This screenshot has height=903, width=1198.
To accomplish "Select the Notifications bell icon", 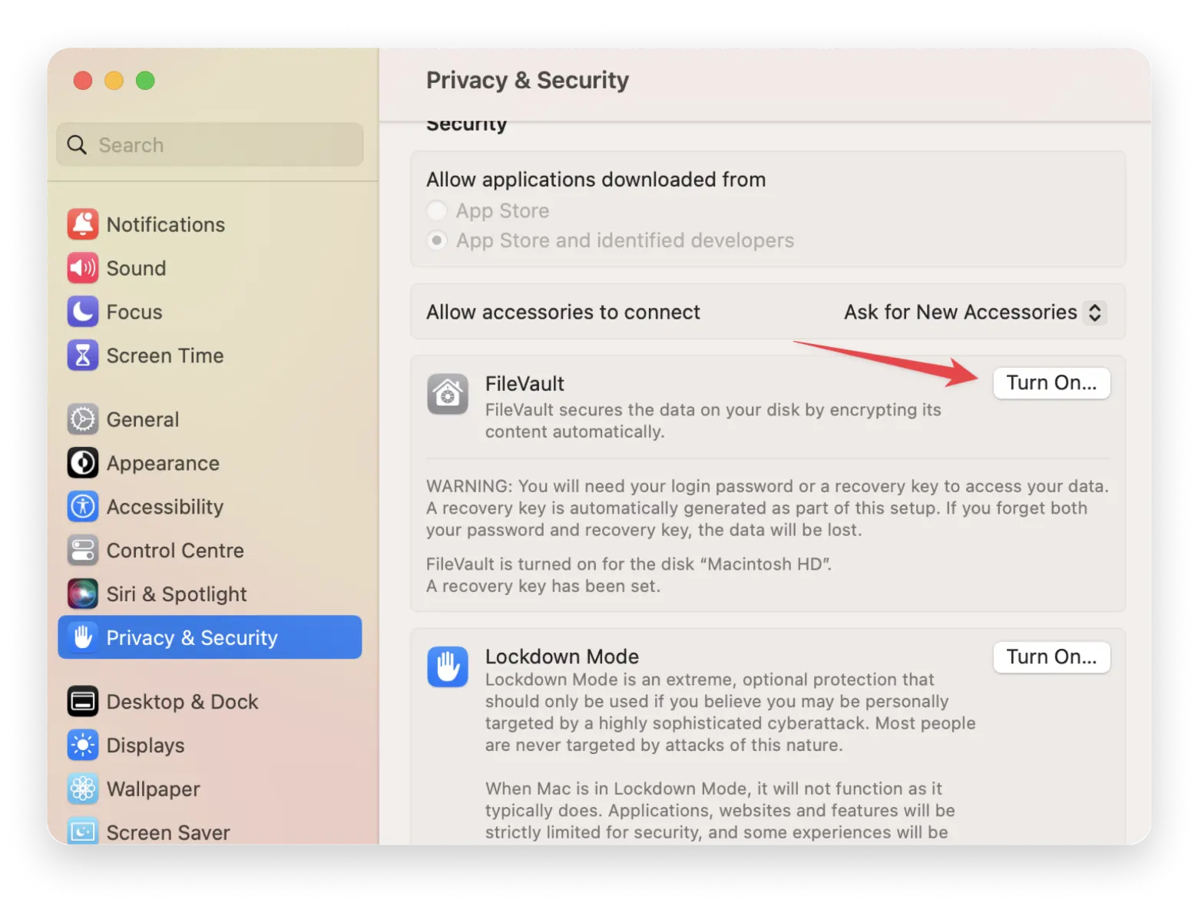I will click(x=82, y=224).
